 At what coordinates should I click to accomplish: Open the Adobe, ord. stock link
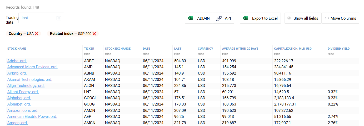tap(17, 61)
